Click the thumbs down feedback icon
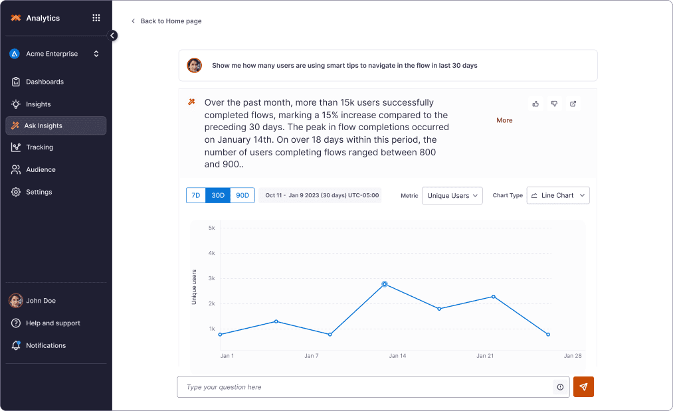This screenshot has width=673, height=411. coord(554,104)
